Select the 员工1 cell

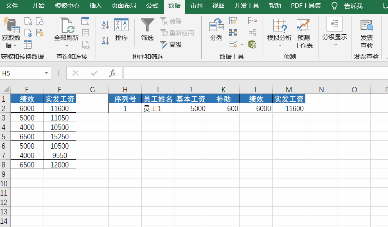point(158,108)
